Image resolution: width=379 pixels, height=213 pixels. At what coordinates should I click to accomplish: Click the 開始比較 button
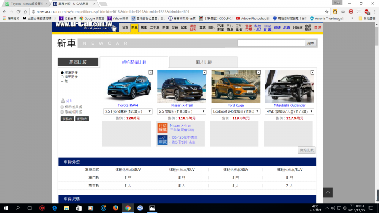point(306,150)
